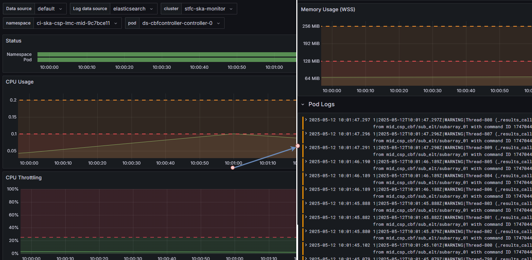Open the namespace dropdown ci-ska-csp-lmc-mid-9c7bce11
The width and height of the screenshot is (532, 260).
click(77, 23)
